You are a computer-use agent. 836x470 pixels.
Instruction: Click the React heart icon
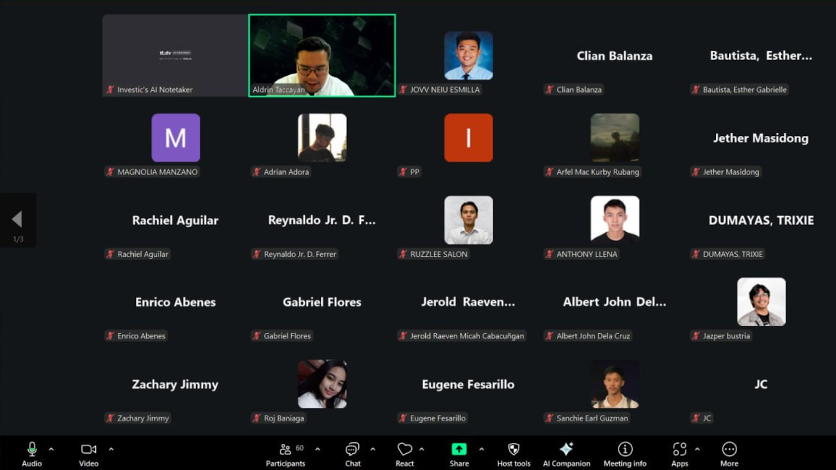tap(404, 450)
